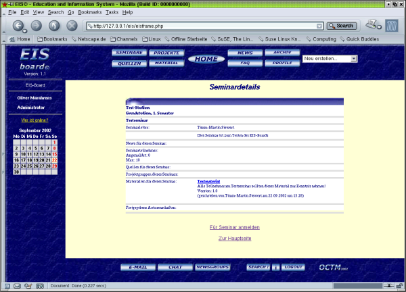
Task: Expand the URL bar history dropdown arrow
Action: point(319,26)
